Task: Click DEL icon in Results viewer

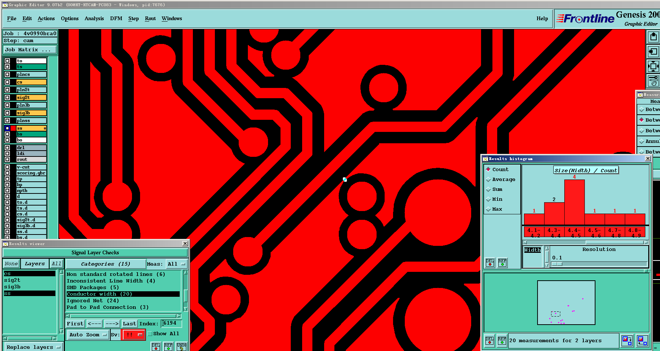Action: 156,346
